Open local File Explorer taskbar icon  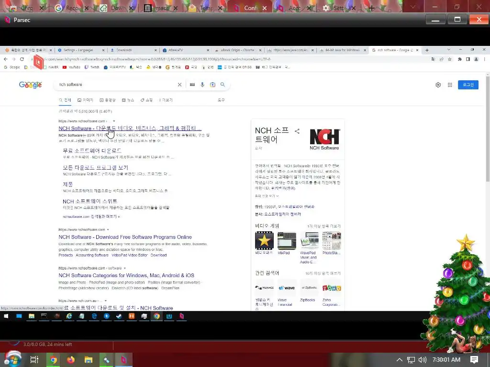[x=89, y=360]
